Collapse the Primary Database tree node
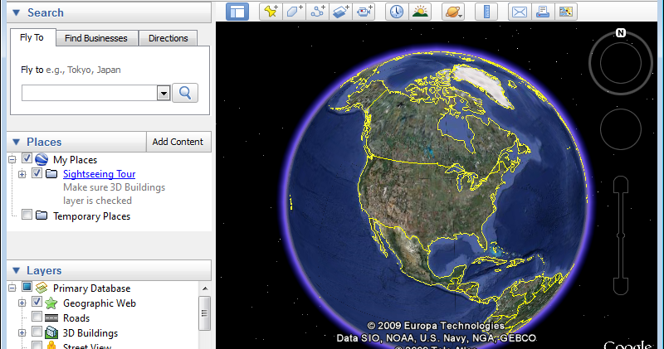The image size is (664, 349). 12,288
